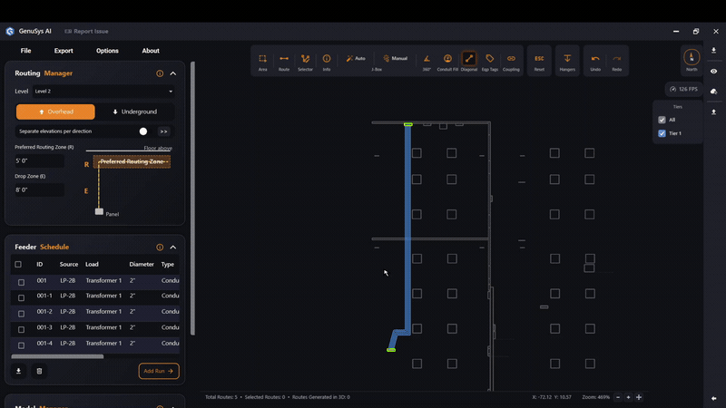Select Overhead routing mode
Screen dimensions: 726x408
[x=55, y=112]
